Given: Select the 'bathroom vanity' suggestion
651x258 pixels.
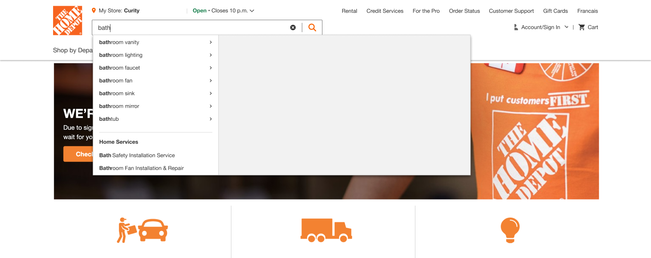Looking at the screenshot, I should (119, 42).
